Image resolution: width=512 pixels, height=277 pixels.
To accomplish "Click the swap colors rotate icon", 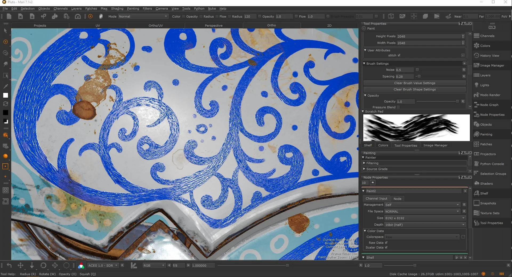I will [5, 104].
